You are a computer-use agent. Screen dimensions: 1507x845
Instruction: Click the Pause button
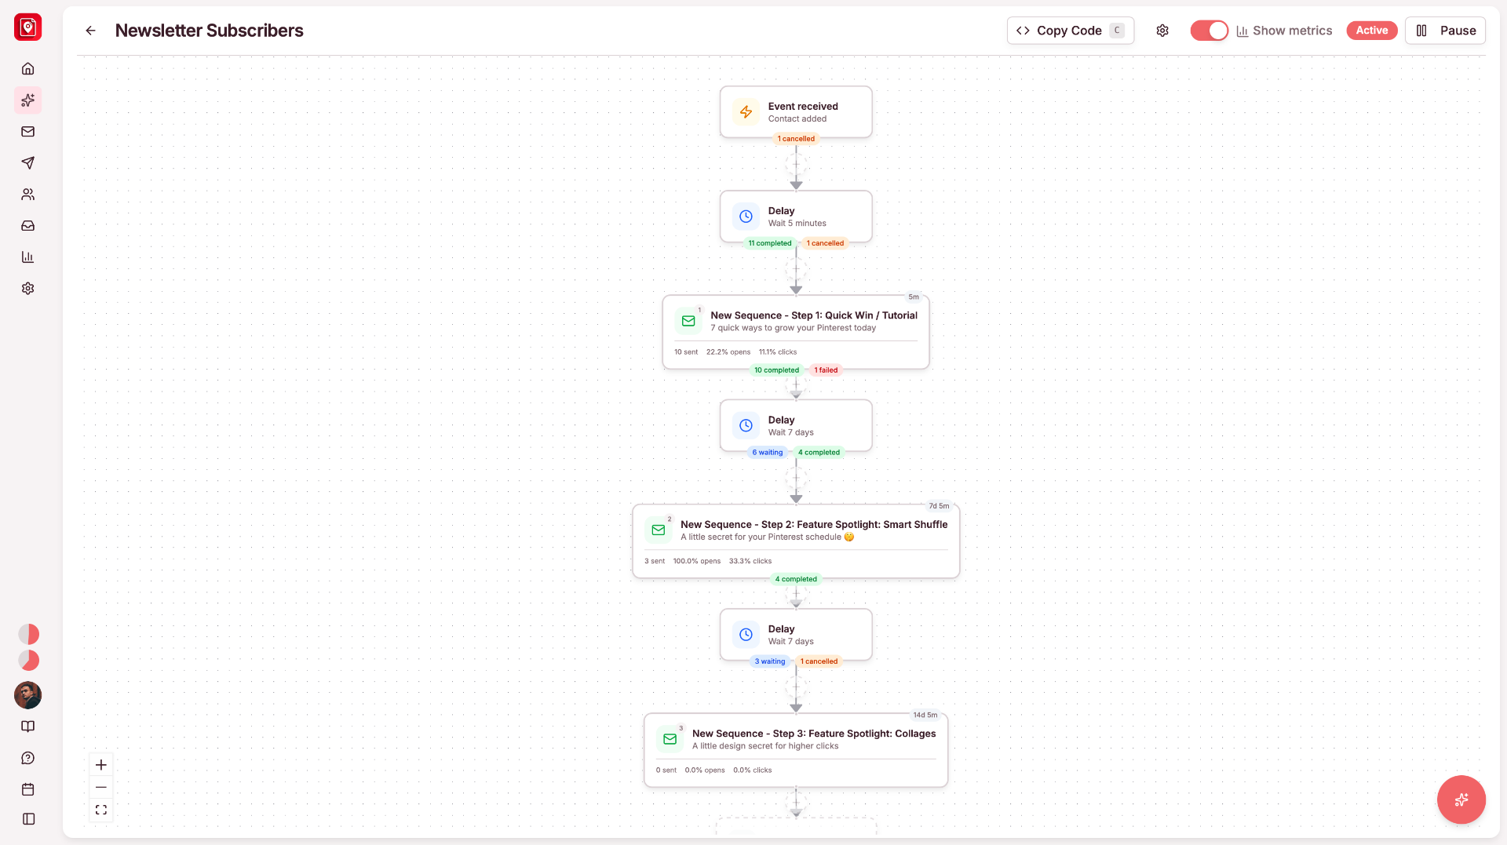[x=1445, y=31]
